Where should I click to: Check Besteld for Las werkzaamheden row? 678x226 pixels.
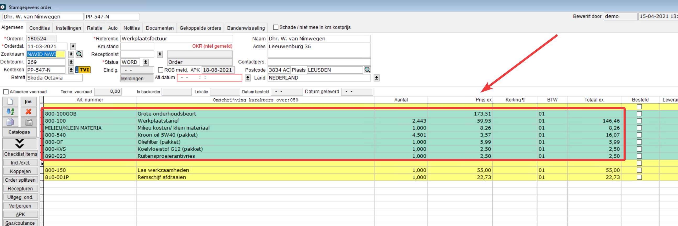pos(639,170)
